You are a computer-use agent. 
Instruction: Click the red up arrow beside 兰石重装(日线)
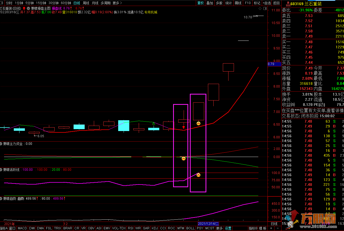[24, 8]
